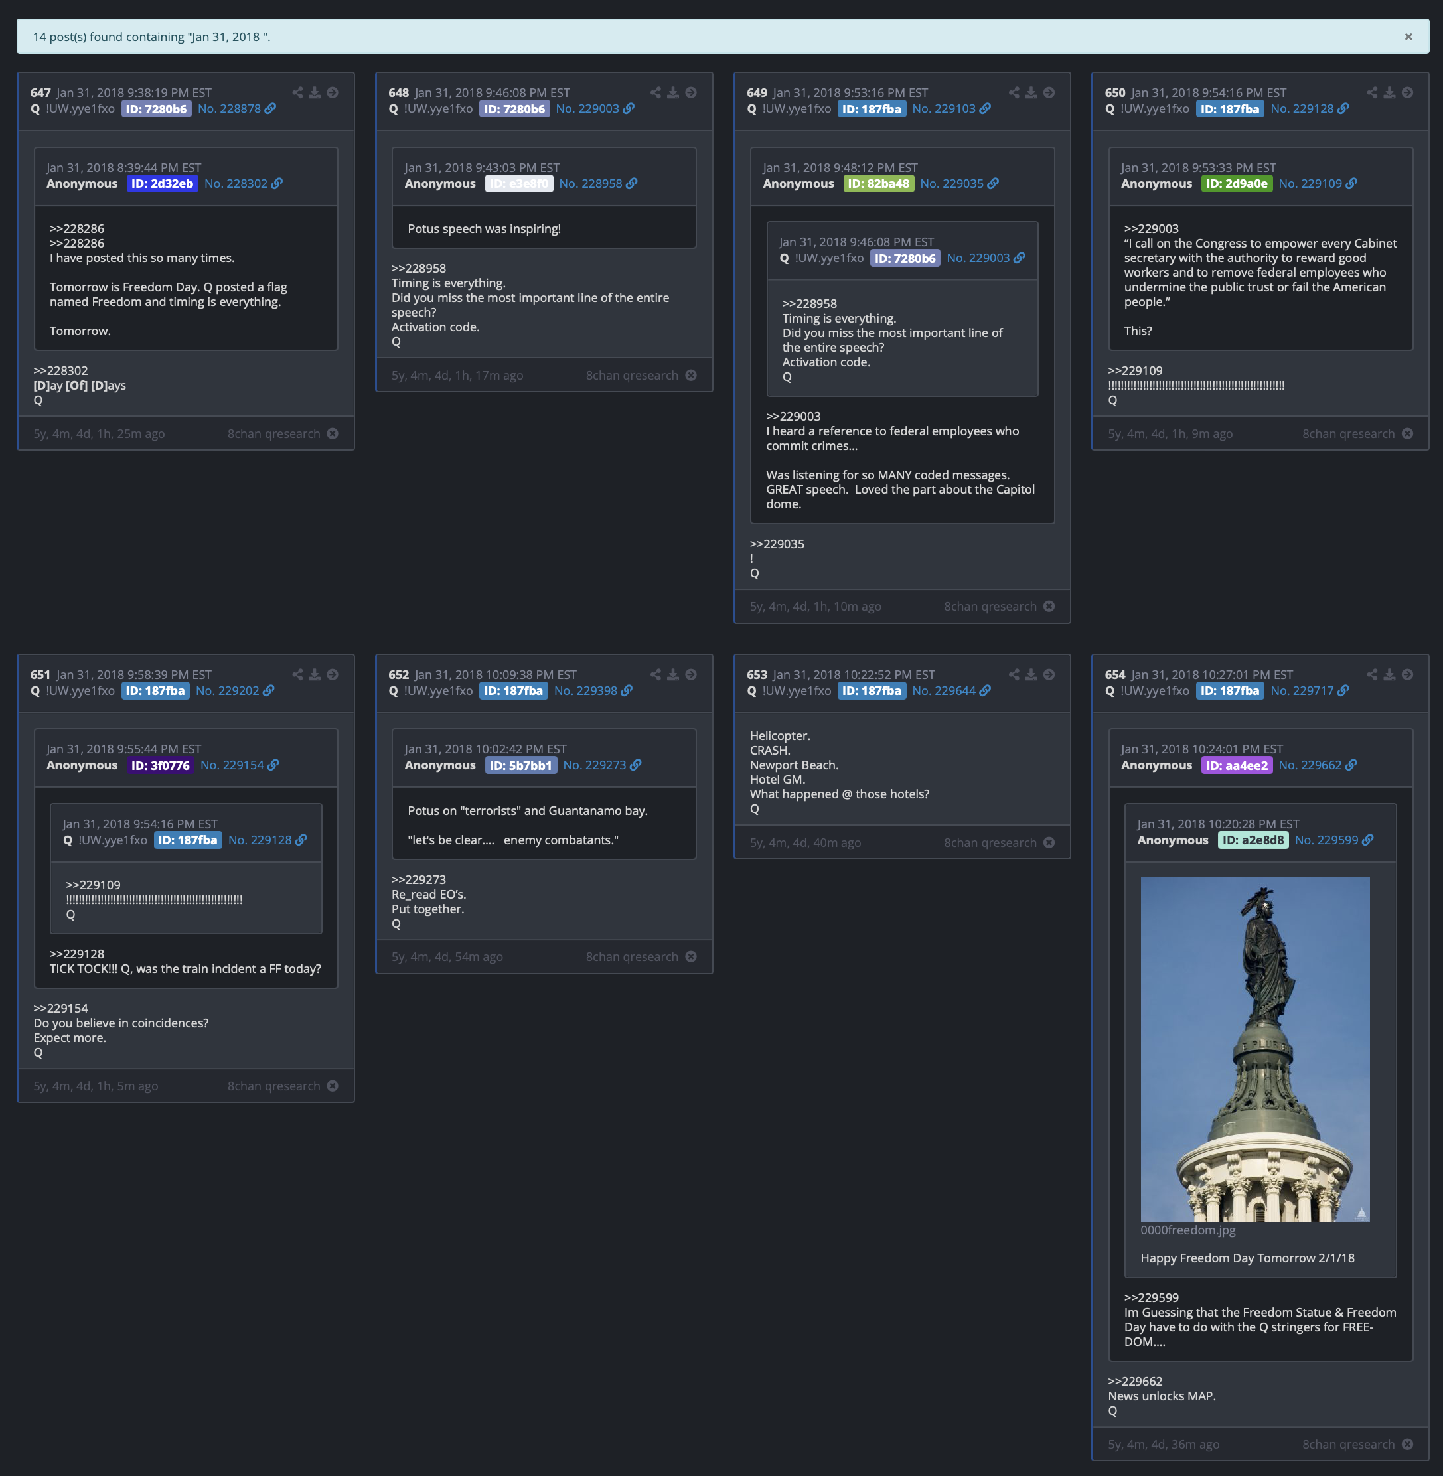The width and height of the screenshot is (1443, 1476).
Task: Click share icon on post 649
Action: (1014, 92)
